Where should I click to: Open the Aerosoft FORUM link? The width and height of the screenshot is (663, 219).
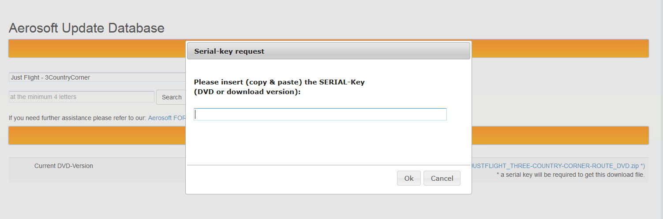[167, 118]
